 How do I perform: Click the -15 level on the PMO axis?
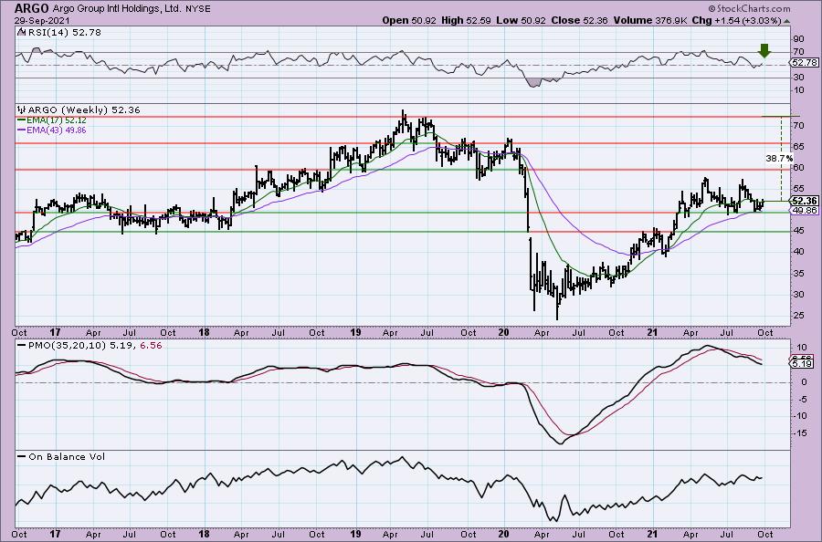coord(800,433)
